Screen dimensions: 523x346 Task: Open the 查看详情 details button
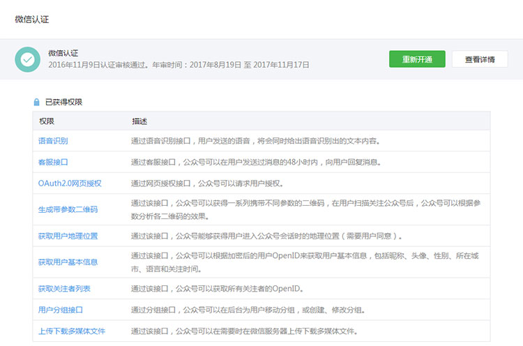pyautogui.click(x=480, y=59)
